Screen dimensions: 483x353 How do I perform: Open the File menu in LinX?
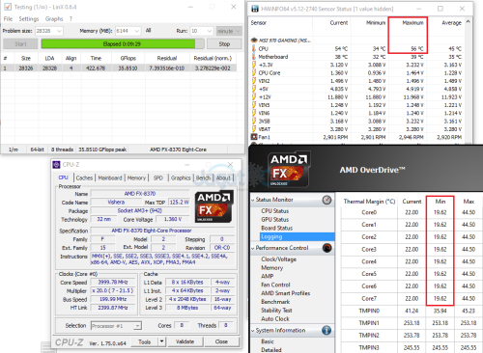tap(8, 19)
